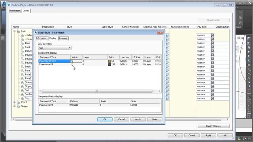Confirm Shape Style dialog with OK
Viewport: 253px width, 142px height.
105,119
